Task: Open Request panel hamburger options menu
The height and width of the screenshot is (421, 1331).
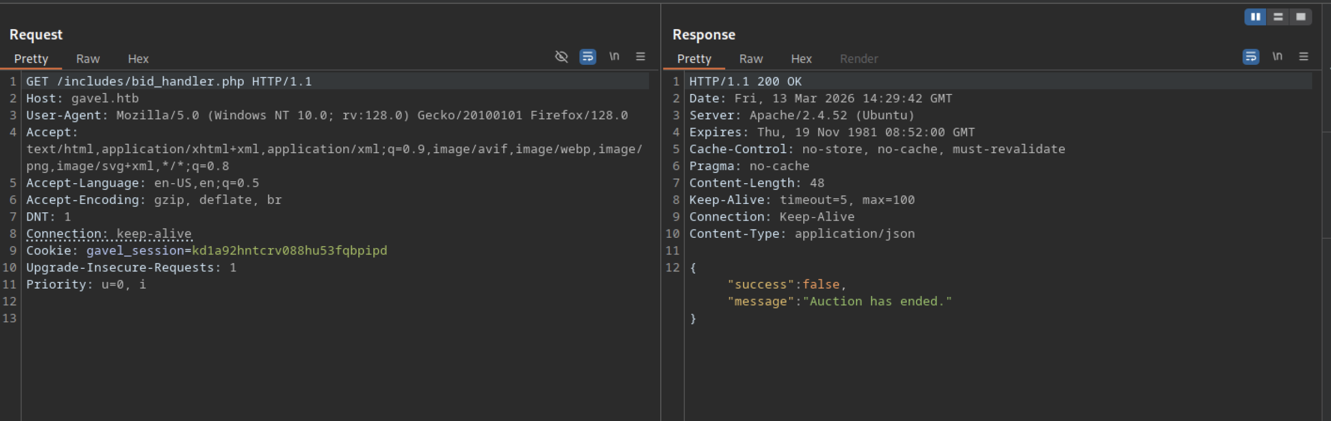Action: 641,57
